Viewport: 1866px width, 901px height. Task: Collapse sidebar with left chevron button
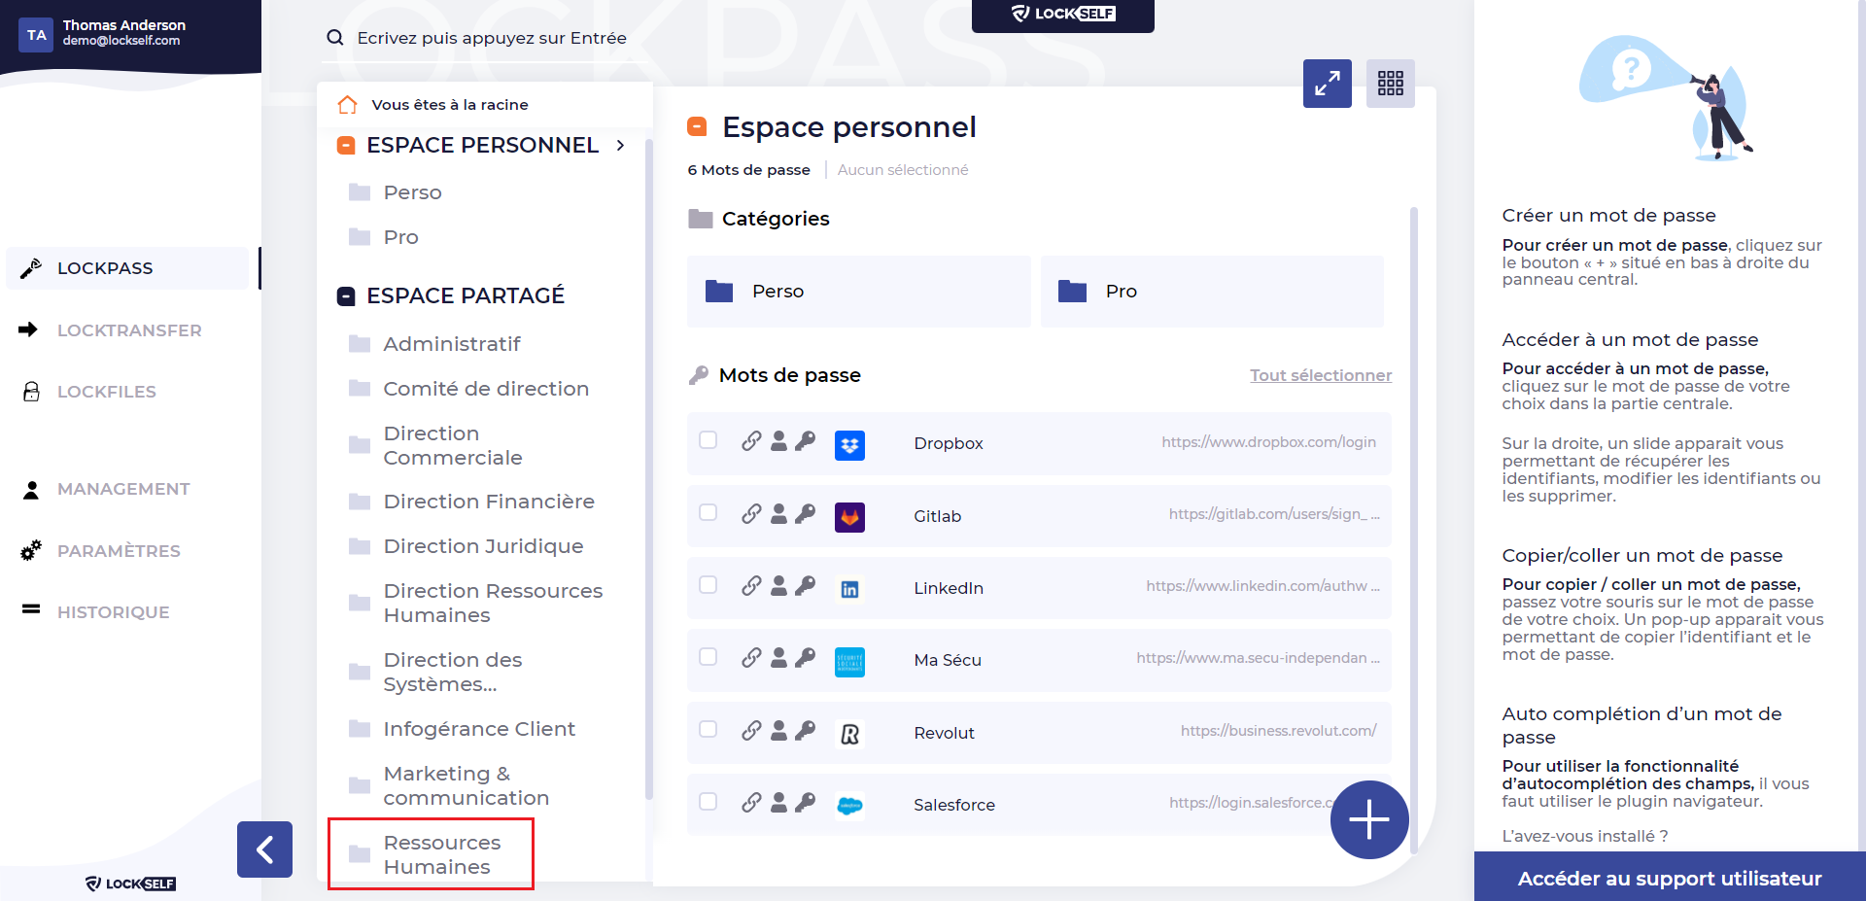(264, 849)
